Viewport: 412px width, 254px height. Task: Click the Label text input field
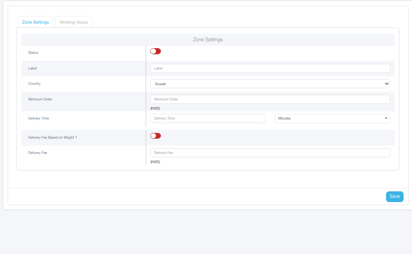click(x=270, y=68)
